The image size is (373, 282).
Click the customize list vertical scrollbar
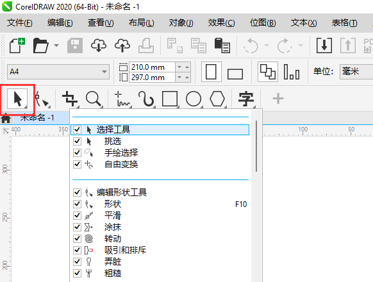pyautogui.click(x=256, y=146)
